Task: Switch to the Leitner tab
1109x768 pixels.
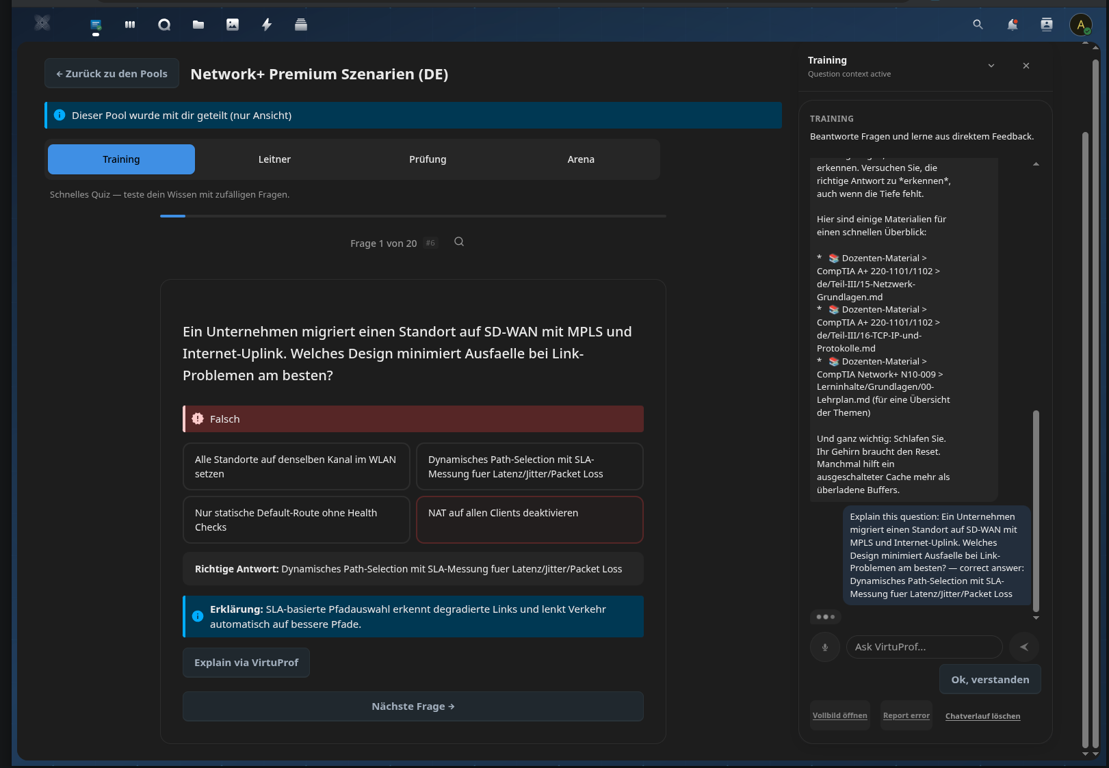Action: point(274,159)
